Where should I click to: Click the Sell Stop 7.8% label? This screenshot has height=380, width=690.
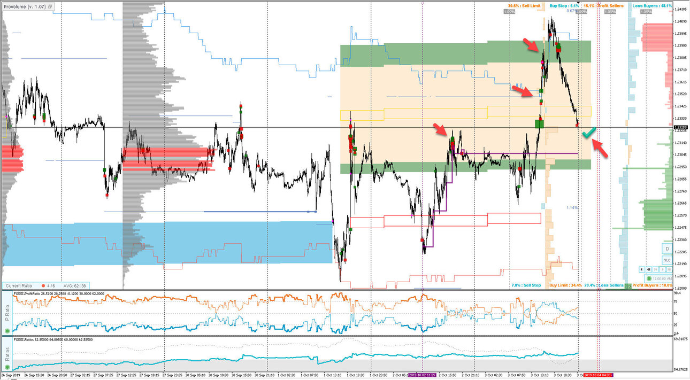tap(526, 285)
